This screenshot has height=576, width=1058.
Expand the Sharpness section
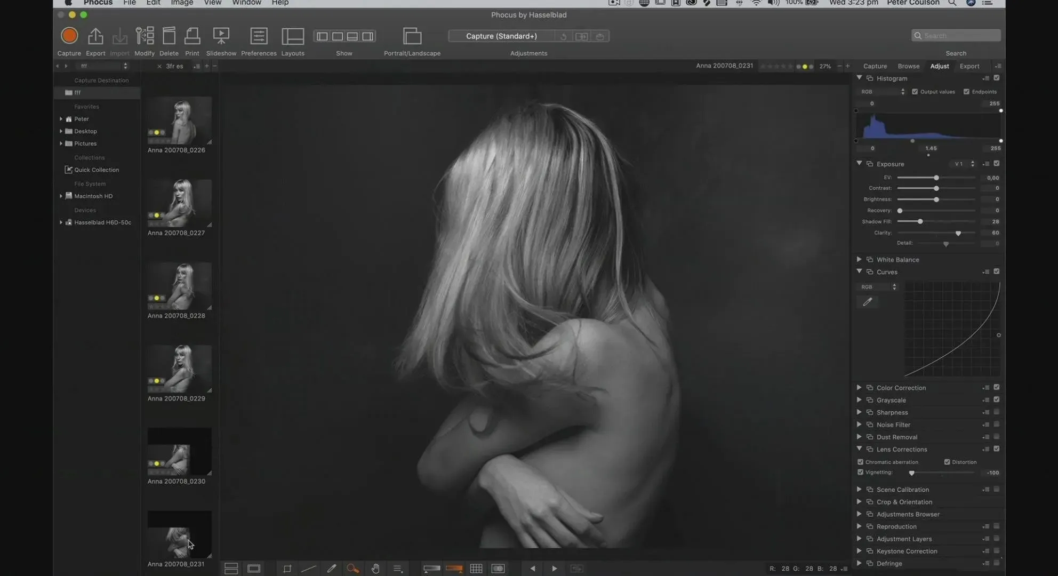tap(859, 412)
